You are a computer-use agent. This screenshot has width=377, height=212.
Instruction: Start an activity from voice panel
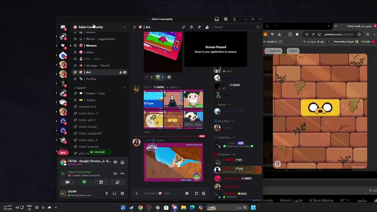click(101, 182)
